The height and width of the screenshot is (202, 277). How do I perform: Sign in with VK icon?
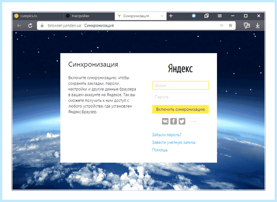(x=165, y=121)
